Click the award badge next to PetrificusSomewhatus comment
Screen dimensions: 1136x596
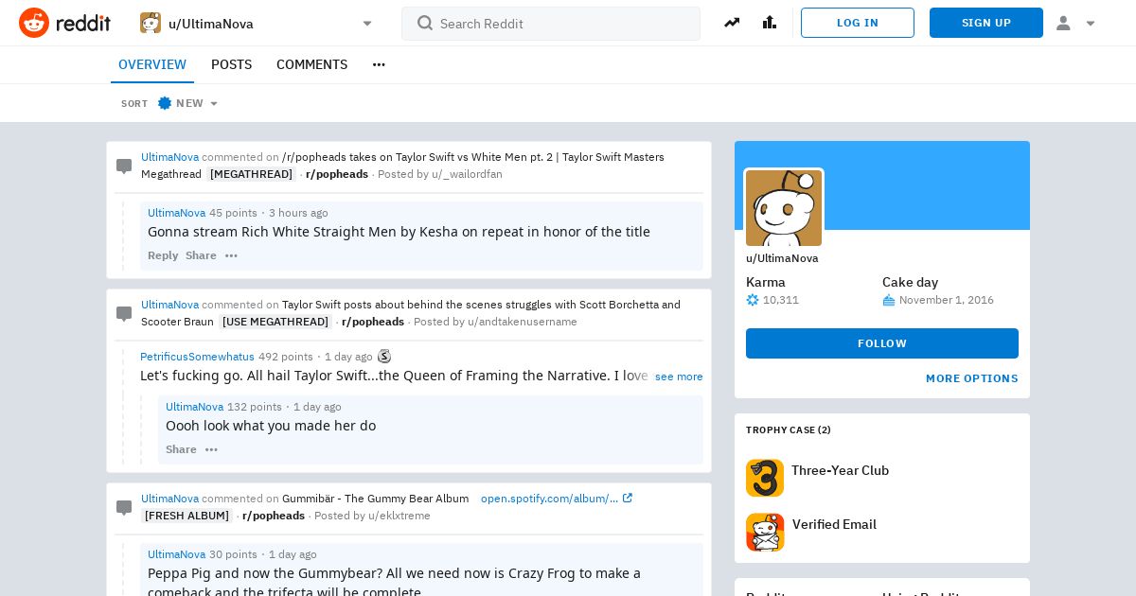384,357
